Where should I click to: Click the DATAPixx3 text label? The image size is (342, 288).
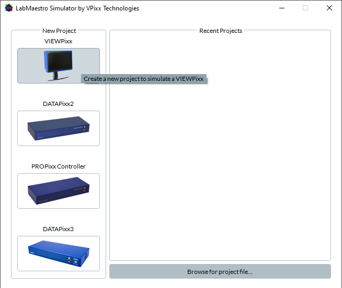[59, 229]
